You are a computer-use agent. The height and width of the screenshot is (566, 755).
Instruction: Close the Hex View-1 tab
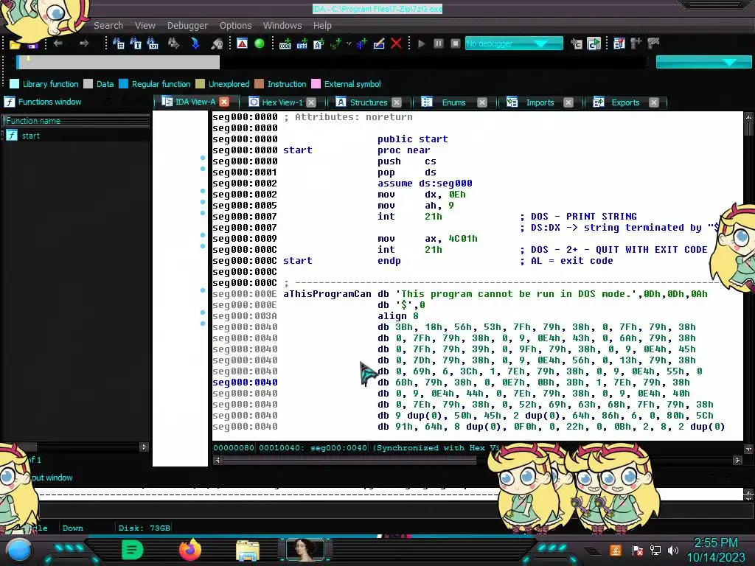311,102
